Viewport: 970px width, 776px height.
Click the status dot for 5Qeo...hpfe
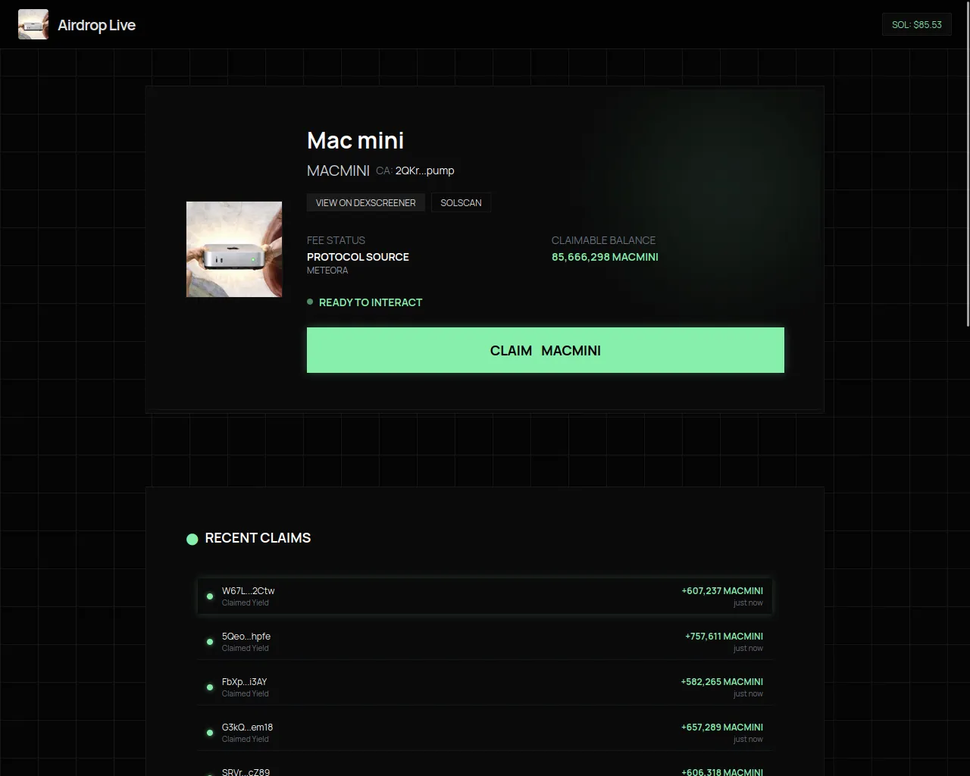[x=210, y=642]
